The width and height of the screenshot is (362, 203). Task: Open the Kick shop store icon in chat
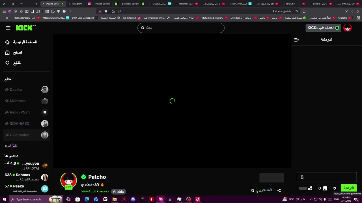pyautogui.click(x=325, y=188)
